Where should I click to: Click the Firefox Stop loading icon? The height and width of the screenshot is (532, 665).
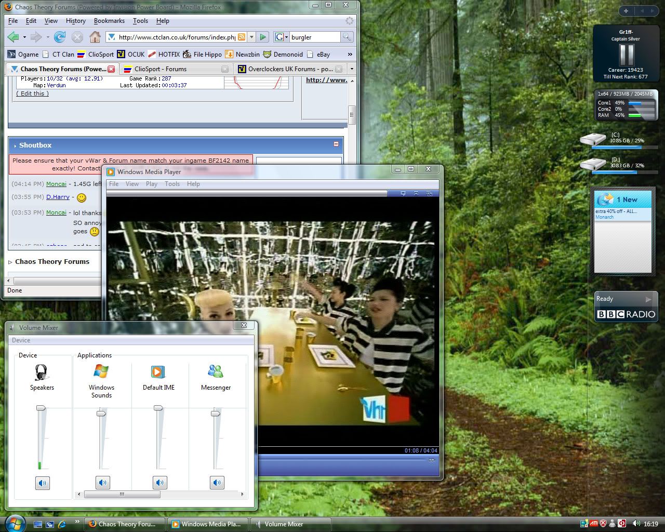pyautogui.click(x=77, y=37)
